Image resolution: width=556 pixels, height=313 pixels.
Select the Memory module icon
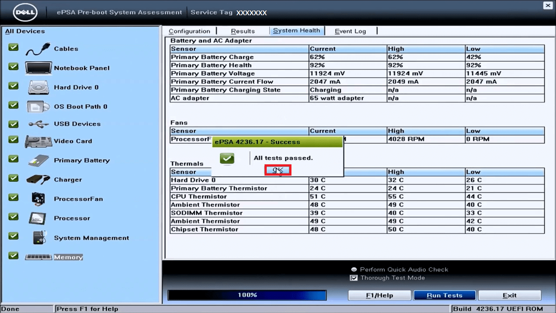point(39,257)
